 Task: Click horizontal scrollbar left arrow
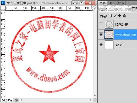[x=21, y=100]
